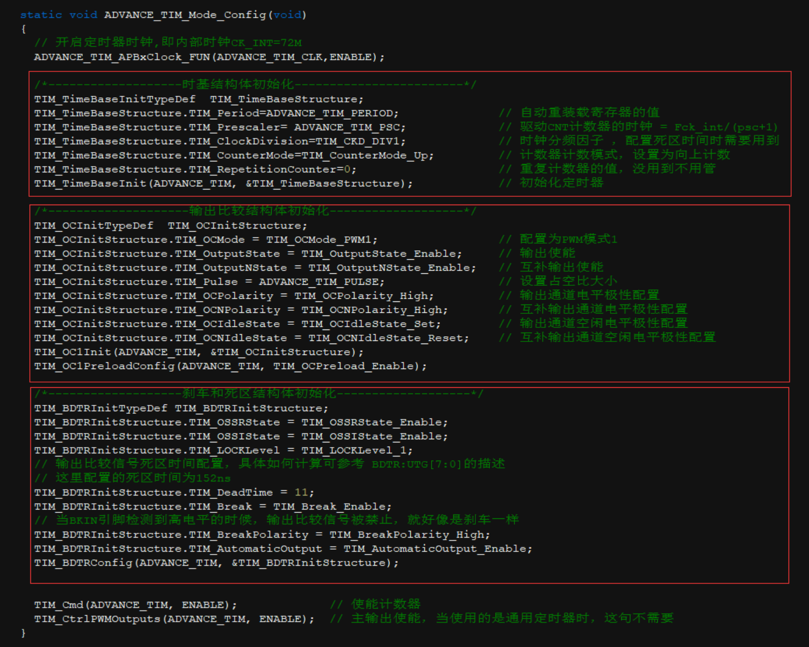Click TIM_Break = TIM_Break_Enable line

pos(213,506)
